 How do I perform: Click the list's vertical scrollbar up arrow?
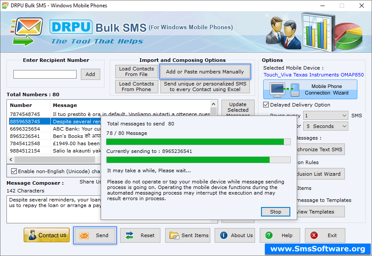(x=213, y=104)
